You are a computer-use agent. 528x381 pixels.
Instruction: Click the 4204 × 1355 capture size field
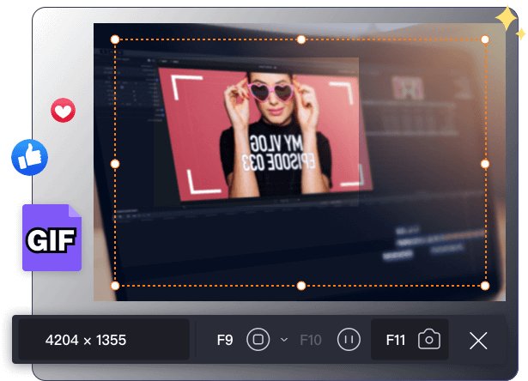104,340
